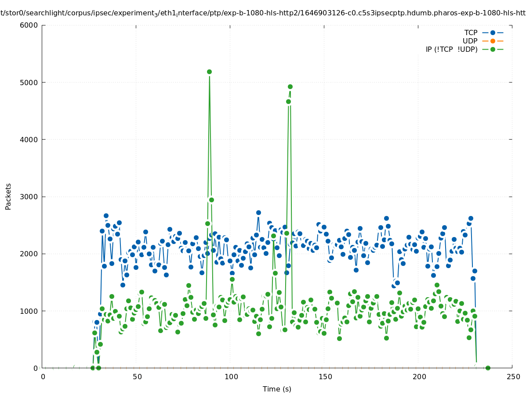526x395 pixels.
Task: Toggle the IP (!TCP !UDP) legend label
Action: coord(451,49)
